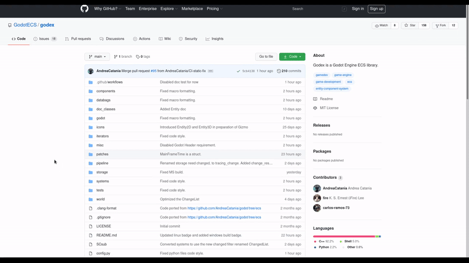Expand the Explore menu
The image size is (469, 263).
169,9
